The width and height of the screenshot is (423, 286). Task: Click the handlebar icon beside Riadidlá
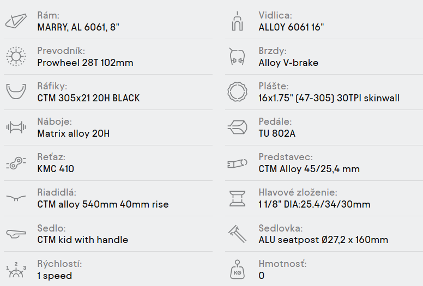[15, 198]
